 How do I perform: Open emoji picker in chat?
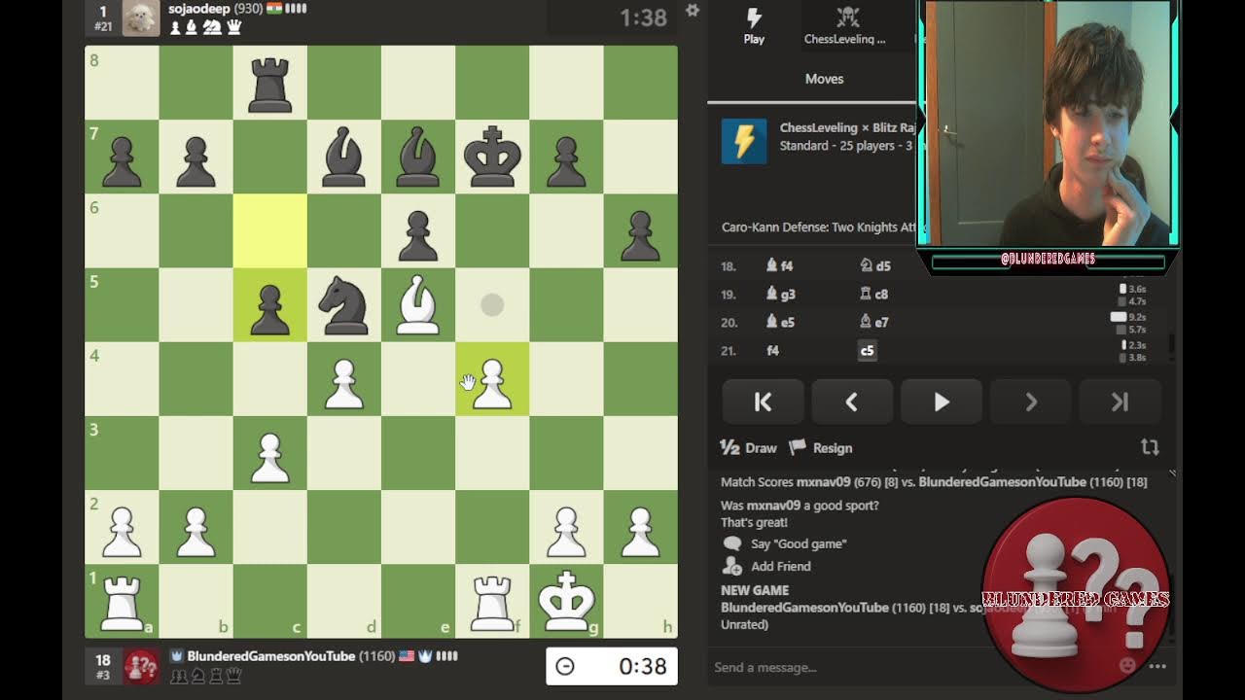click(1127, 666)
